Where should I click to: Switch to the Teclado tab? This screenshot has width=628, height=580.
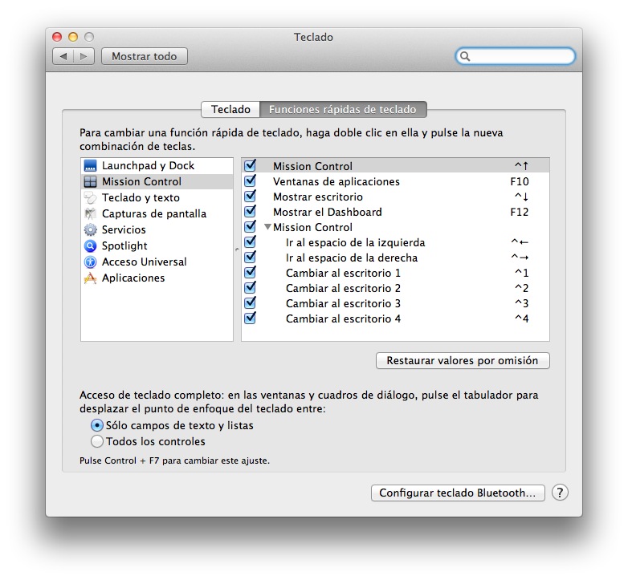(230, 109)
